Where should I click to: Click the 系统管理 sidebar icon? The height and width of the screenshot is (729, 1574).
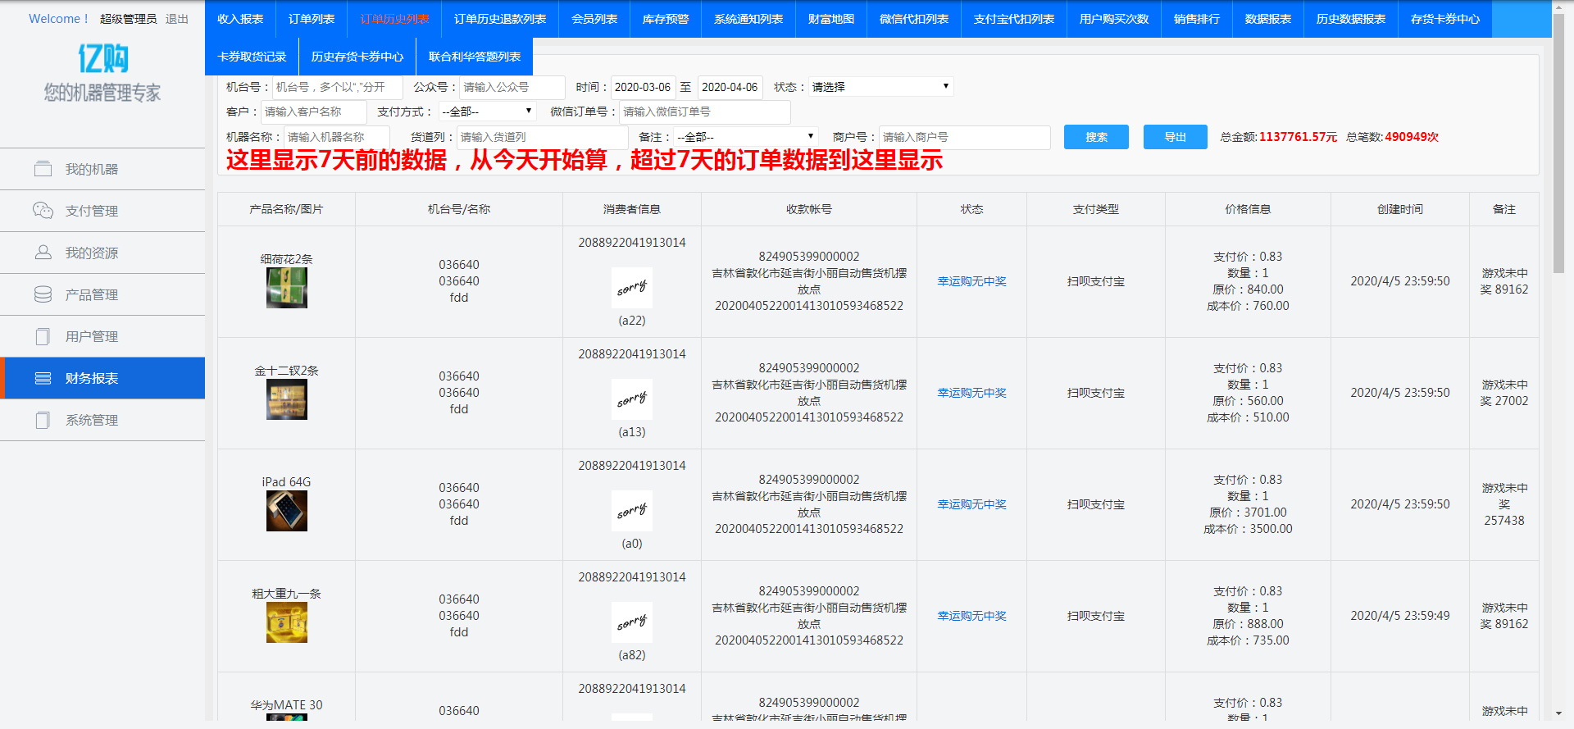click(x=43, y=420)
